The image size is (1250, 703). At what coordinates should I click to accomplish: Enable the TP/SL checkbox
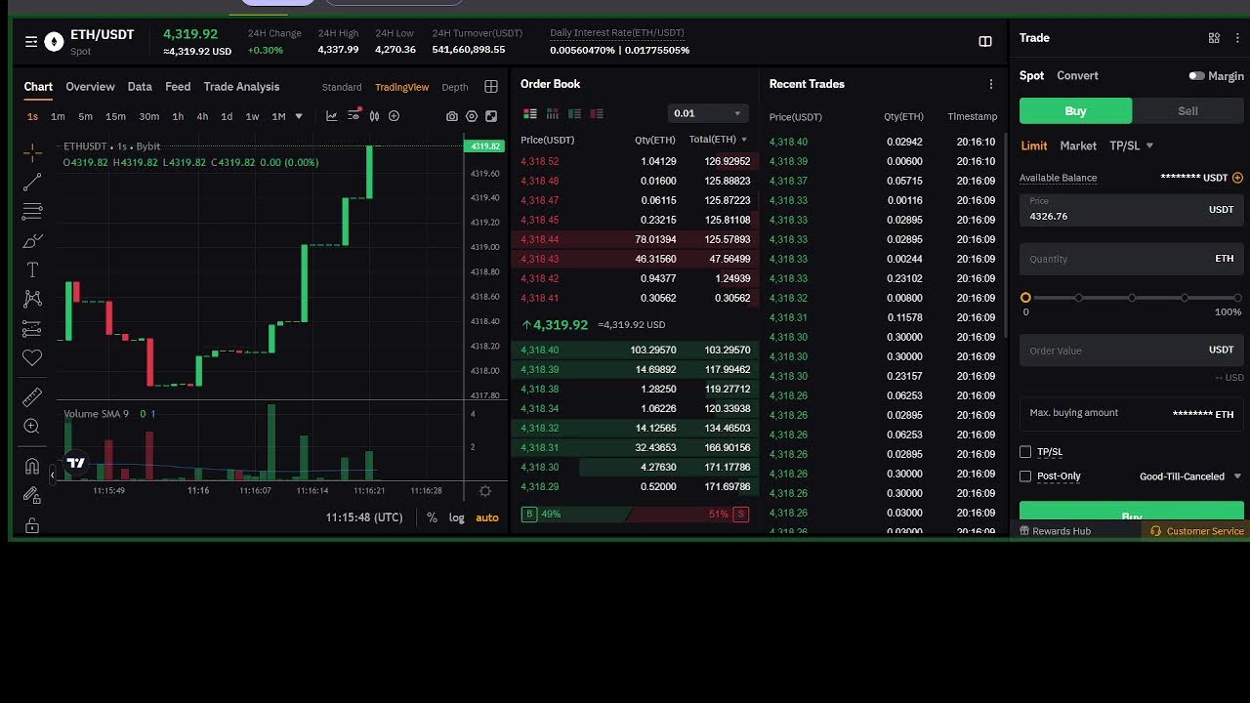click(1025, 452)
